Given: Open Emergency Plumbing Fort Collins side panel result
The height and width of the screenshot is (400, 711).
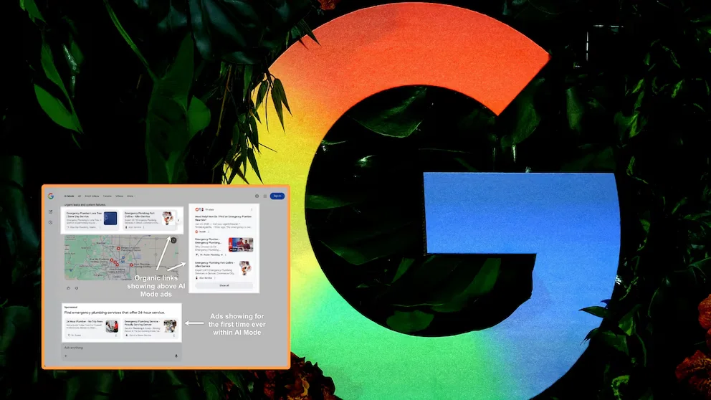Looking at the screenshot, I should pos(223,270).
